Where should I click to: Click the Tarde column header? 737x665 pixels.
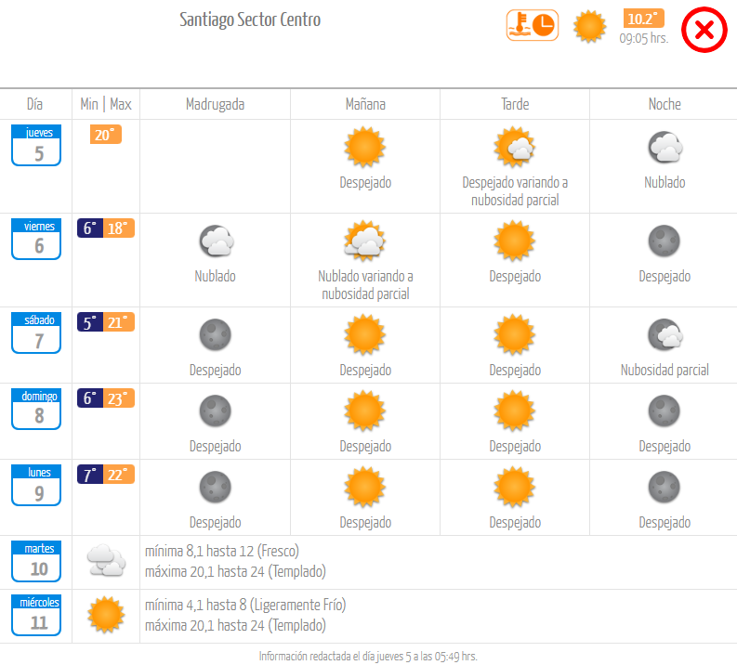click(515, 104)
